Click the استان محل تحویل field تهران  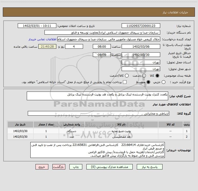point(141,62)
